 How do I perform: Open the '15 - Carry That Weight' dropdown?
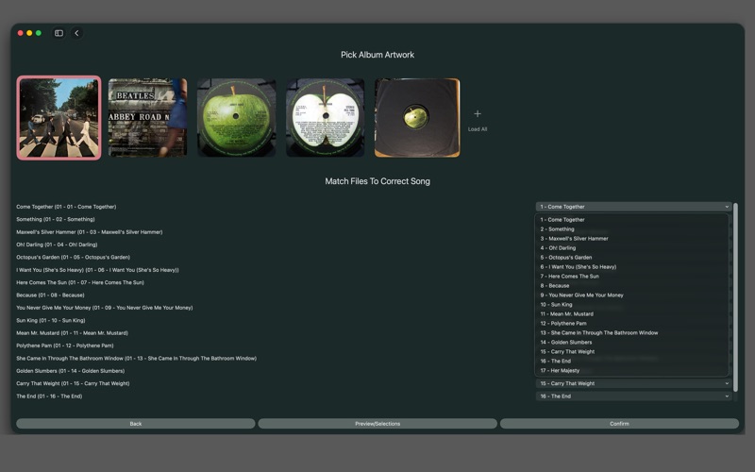pyautogui.click(x=633, y=383)
